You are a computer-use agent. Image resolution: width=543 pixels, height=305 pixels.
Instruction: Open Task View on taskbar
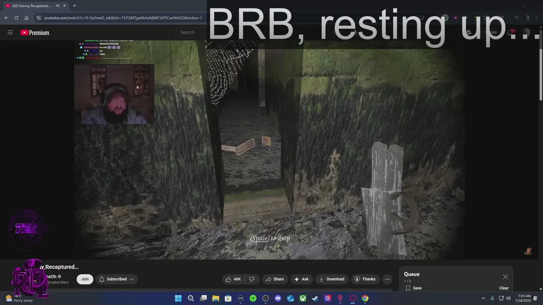pyautogui.click(x=203, y=298)
